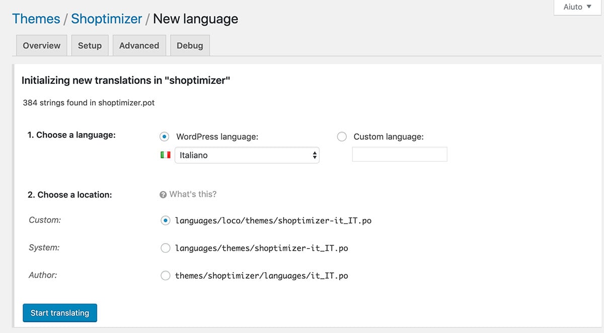Viewport: 604px width, 333px height.
Task: Click the Custom language label
Action: tap(389, 137)
